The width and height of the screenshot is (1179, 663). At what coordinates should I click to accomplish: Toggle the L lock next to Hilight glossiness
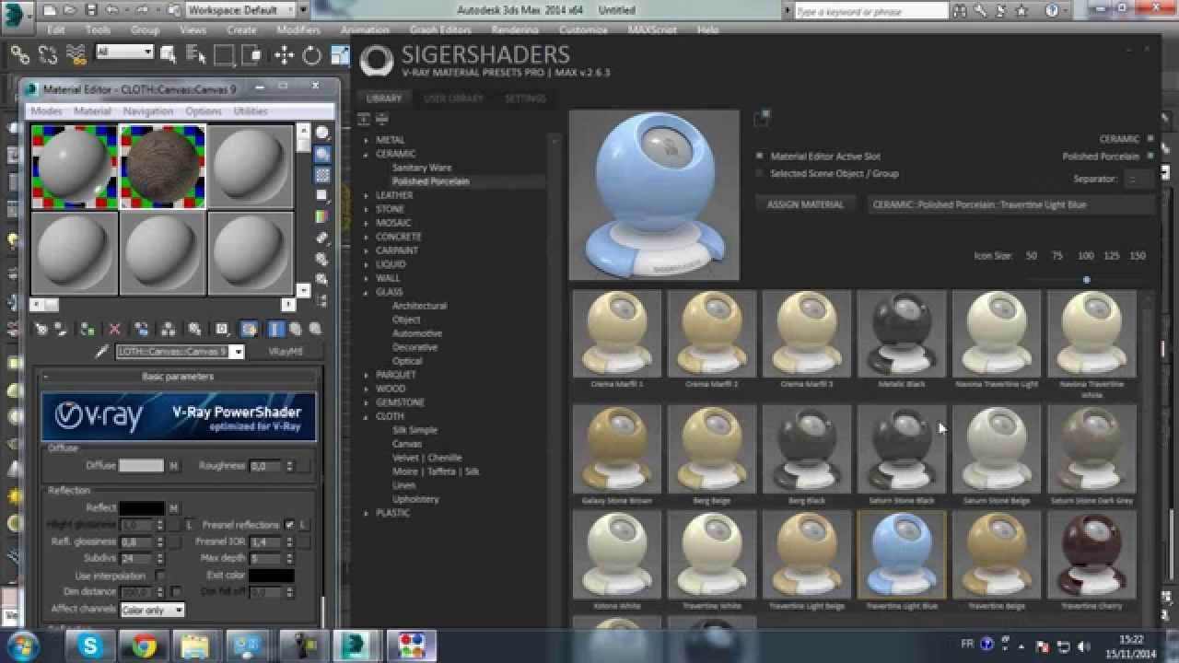(190, 525)
